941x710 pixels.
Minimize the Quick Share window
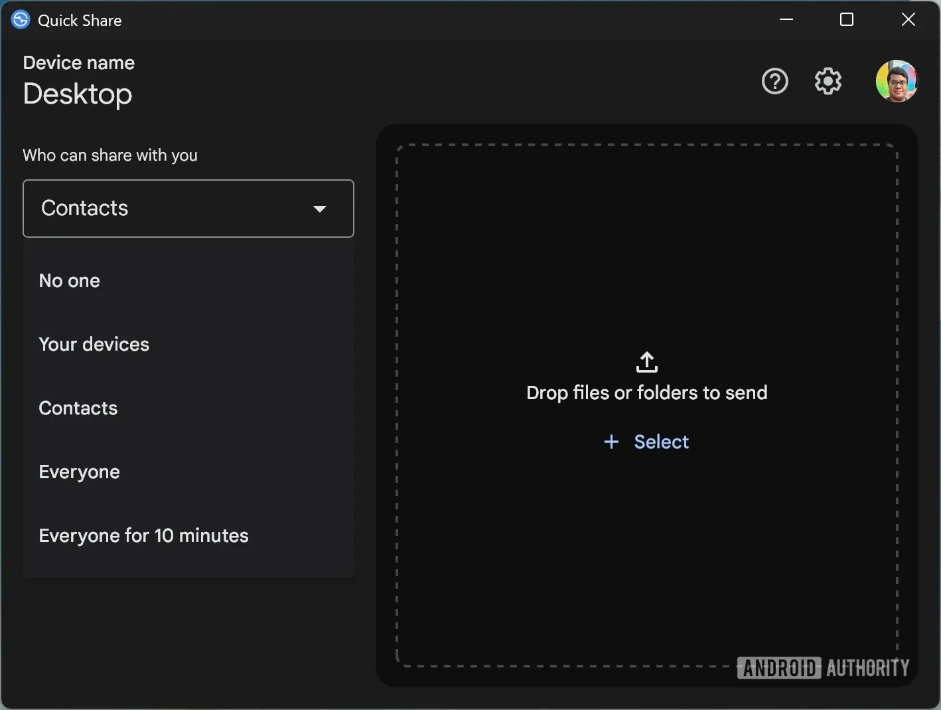pos(786,20)
